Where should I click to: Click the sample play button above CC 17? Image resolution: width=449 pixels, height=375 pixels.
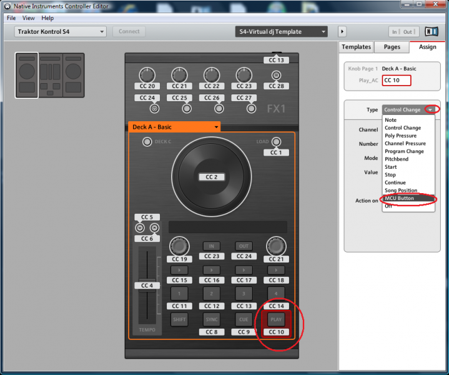pyautogui.click(x=244, y=270)
